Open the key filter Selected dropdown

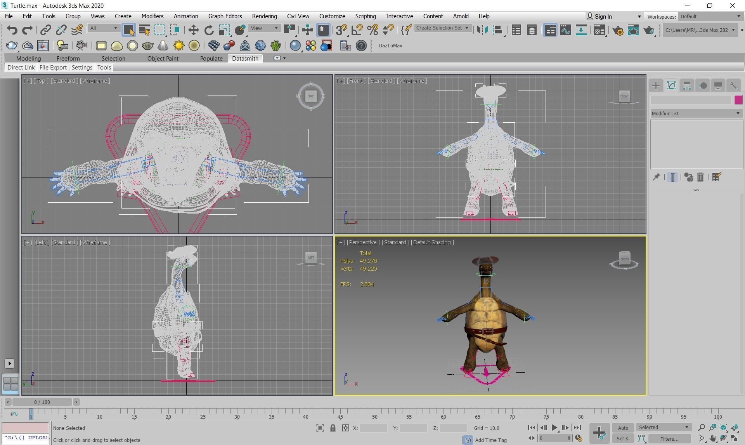click(x=664, y=427)
